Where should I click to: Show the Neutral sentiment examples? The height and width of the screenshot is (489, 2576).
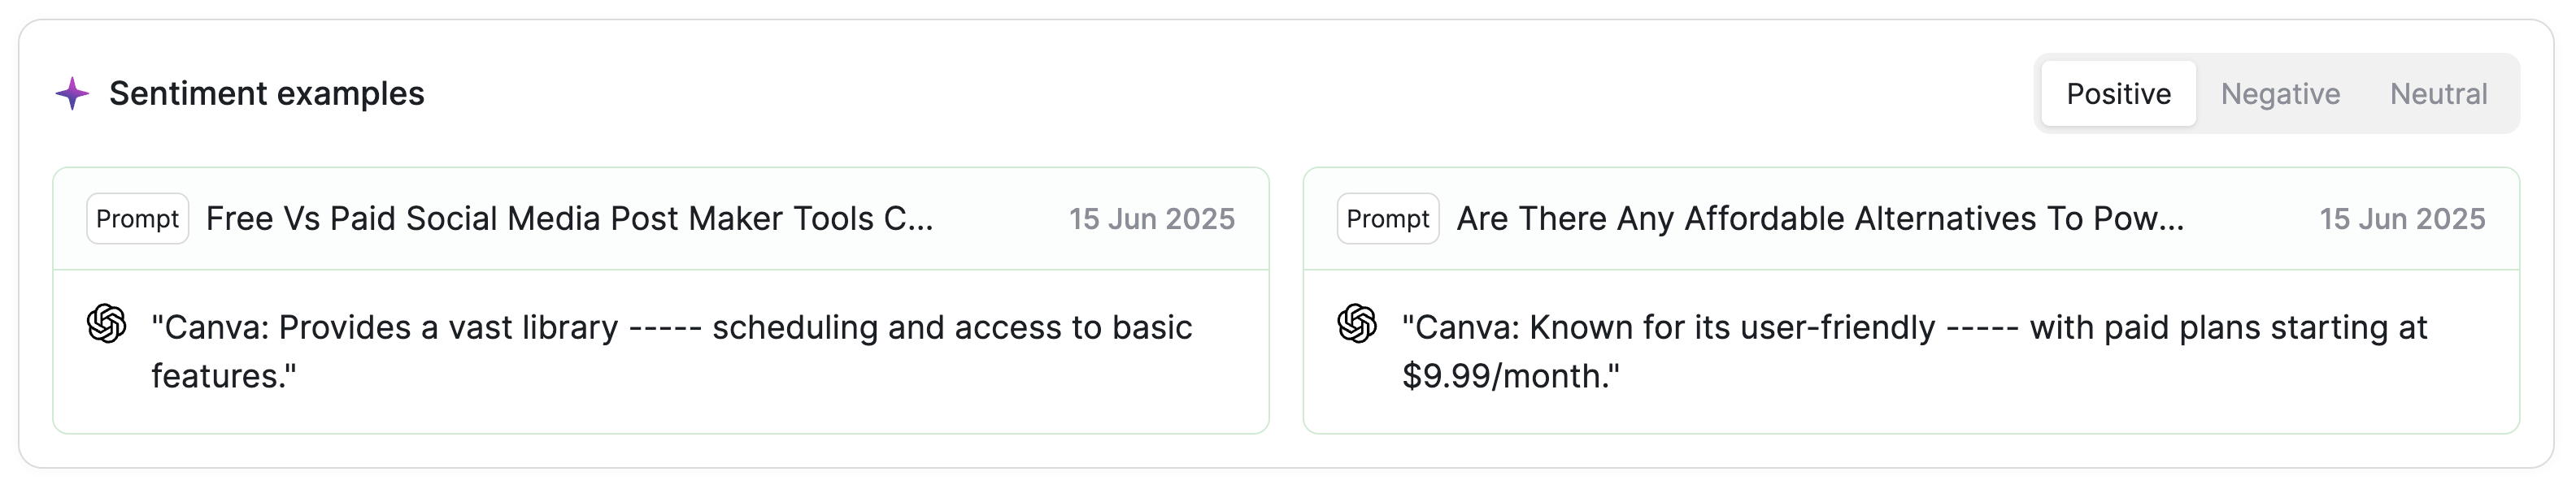pos(2438,93)
